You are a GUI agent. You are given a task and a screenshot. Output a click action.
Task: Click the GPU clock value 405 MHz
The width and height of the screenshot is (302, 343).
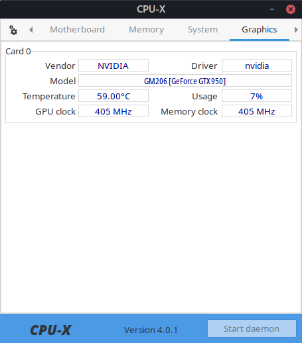coord(113,111)
